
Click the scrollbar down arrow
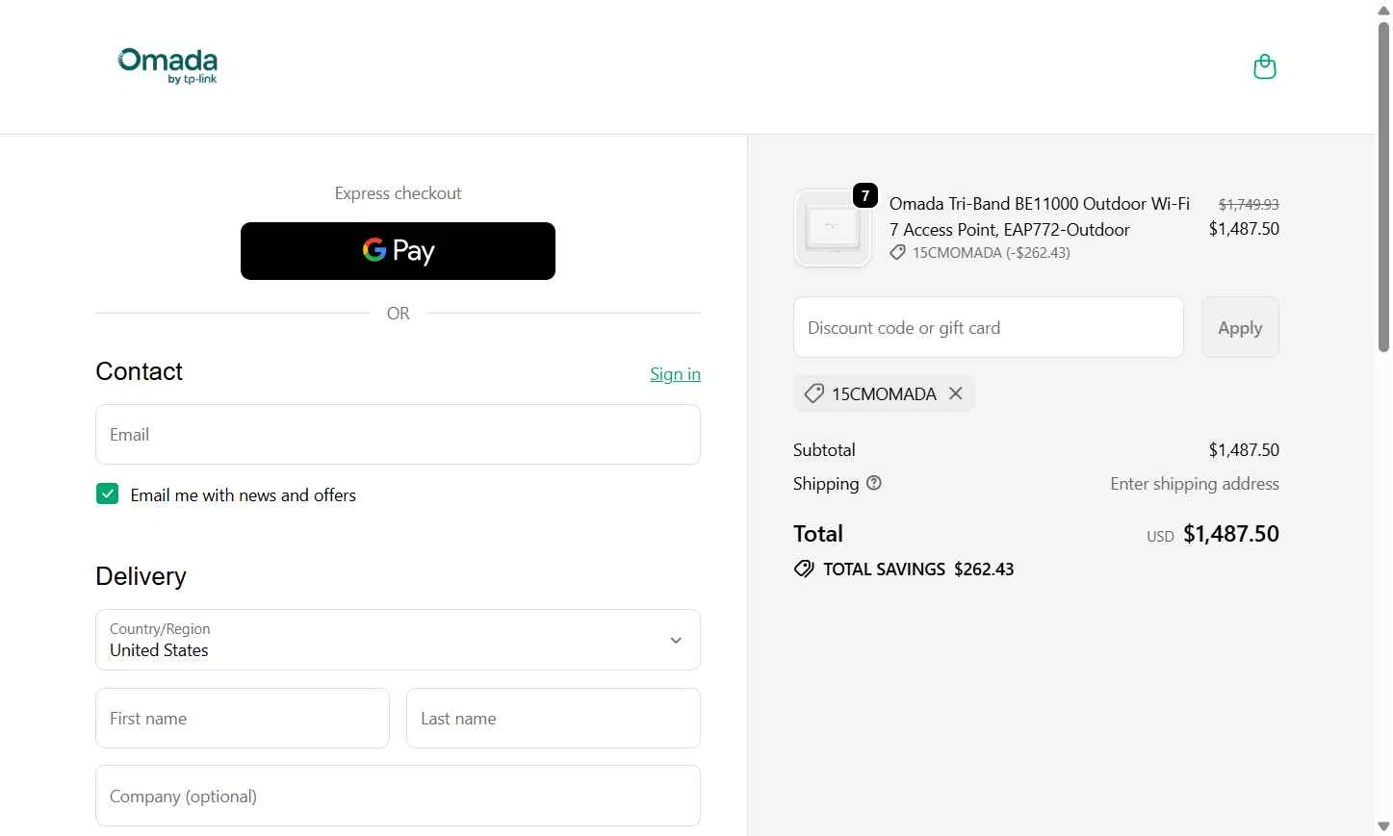tap(1383, 826)
